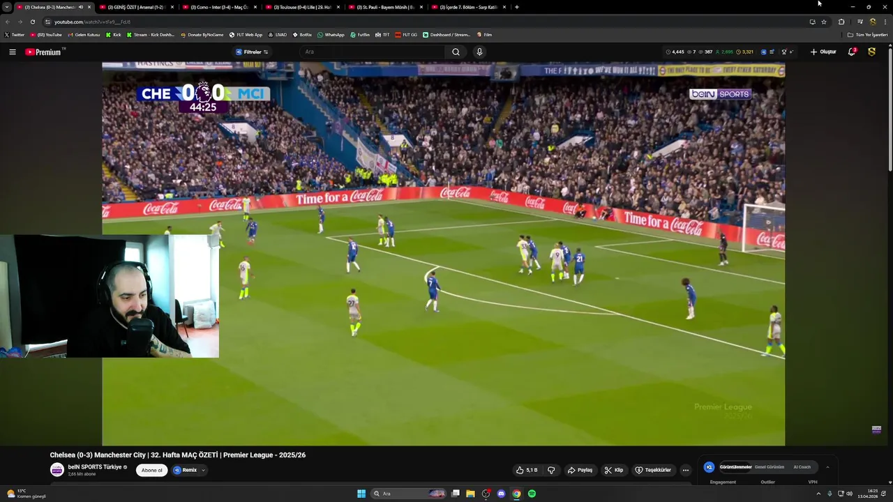Collapse the analytics panel chevron

827,467
